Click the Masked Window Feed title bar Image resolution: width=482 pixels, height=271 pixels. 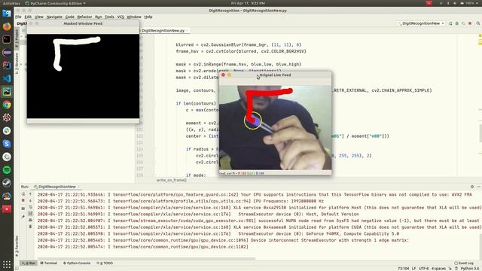[x=83, y=23]
